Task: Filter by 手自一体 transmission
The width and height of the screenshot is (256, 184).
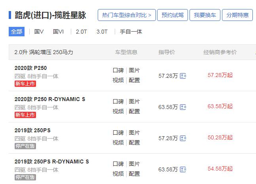Action: [x=131, y=32]
